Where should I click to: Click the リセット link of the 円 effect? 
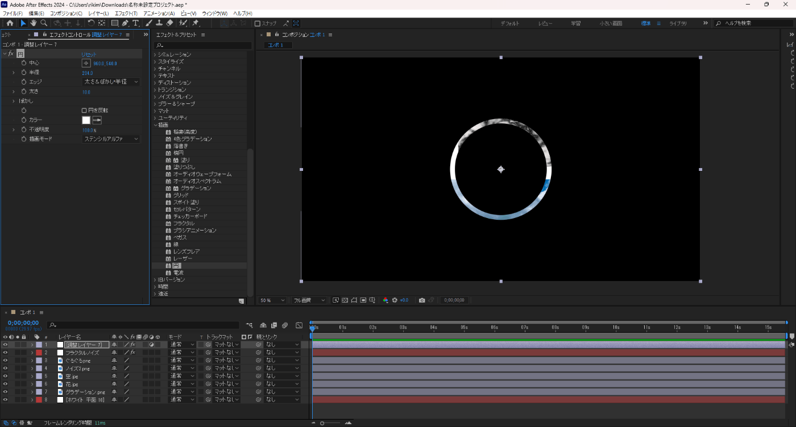pos(89,54)
